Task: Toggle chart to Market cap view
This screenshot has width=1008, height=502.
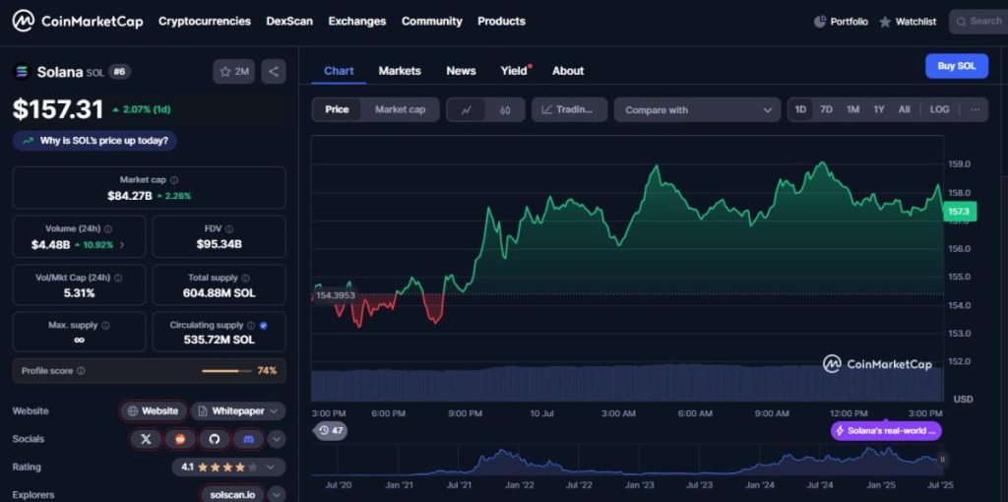Action: 400,109
